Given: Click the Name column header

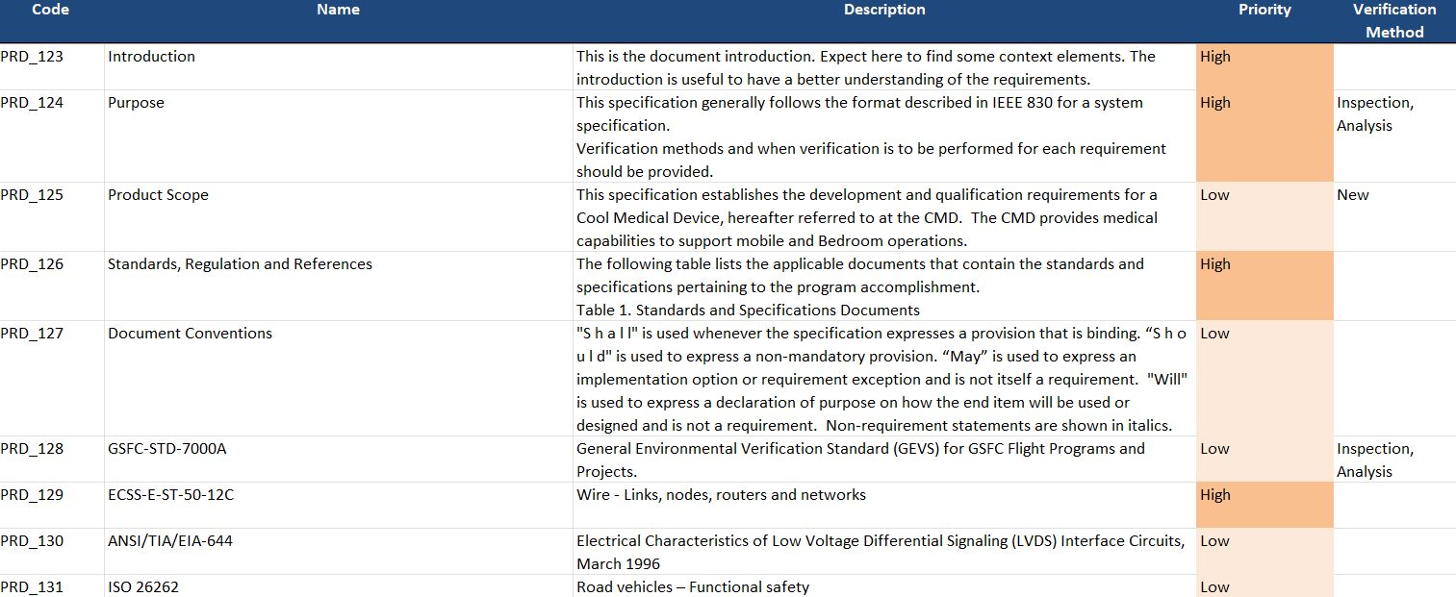Looking at the screenshot, I should point(338,10).
